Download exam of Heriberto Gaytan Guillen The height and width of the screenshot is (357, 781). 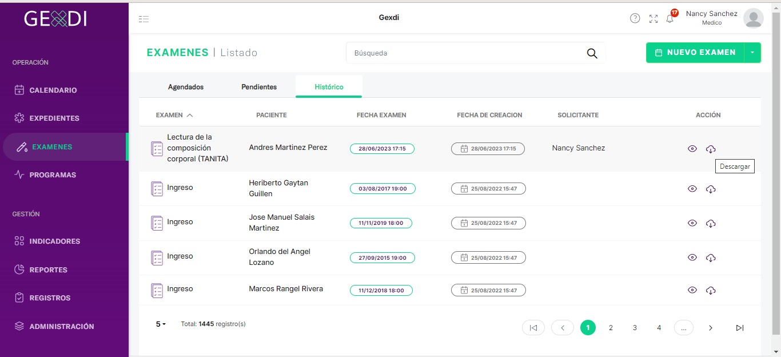[x=711, y=189]
